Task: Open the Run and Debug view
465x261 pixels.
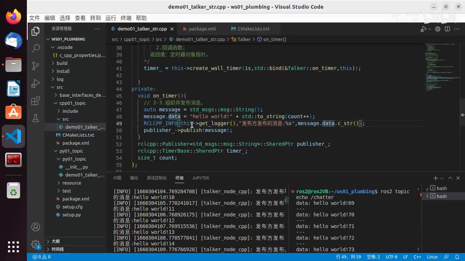Action: coord(36,83)
